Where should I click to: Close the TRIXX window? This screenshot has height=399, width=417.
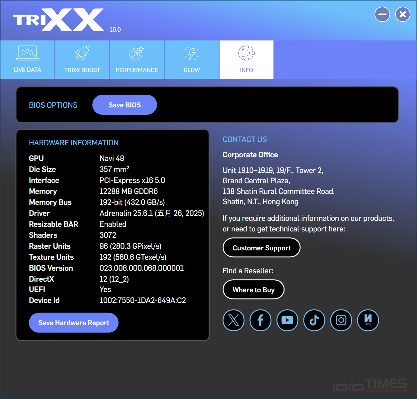[402, 14]
